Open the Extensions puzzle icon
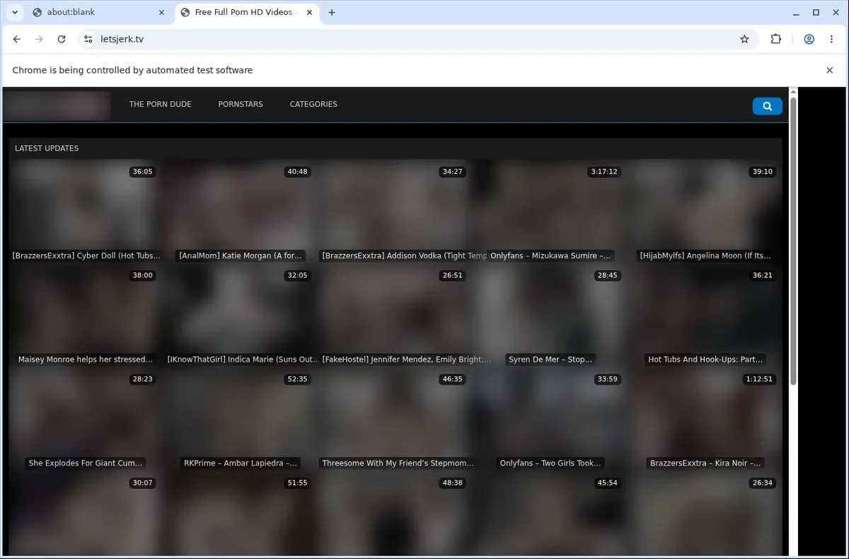This screenshot has height=559, width=849. click(776, 40)
